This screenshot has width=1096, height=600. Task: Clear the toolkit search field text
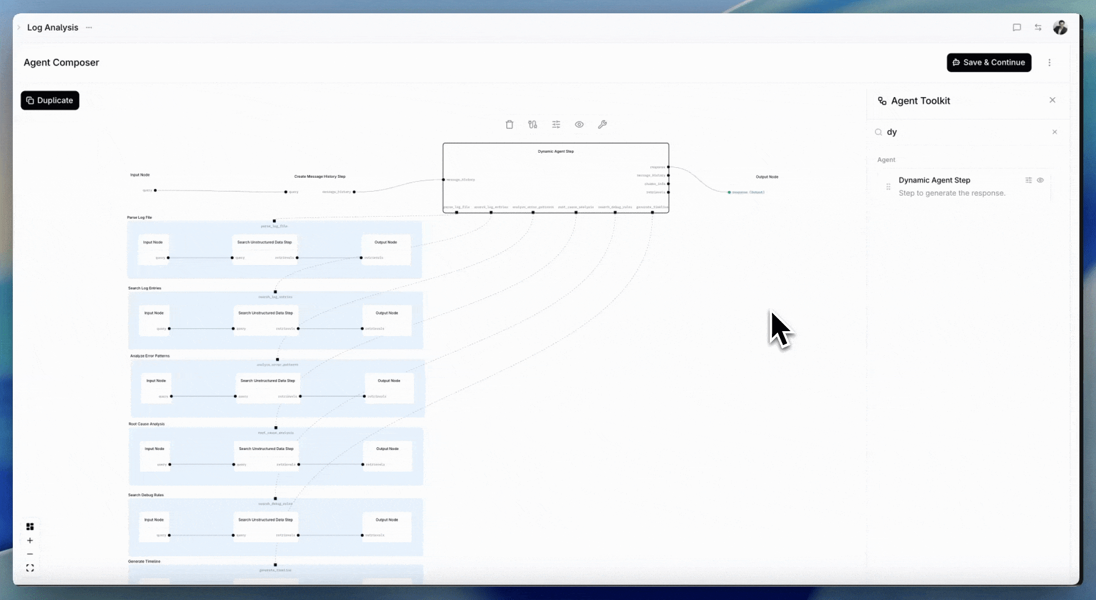1054,132
